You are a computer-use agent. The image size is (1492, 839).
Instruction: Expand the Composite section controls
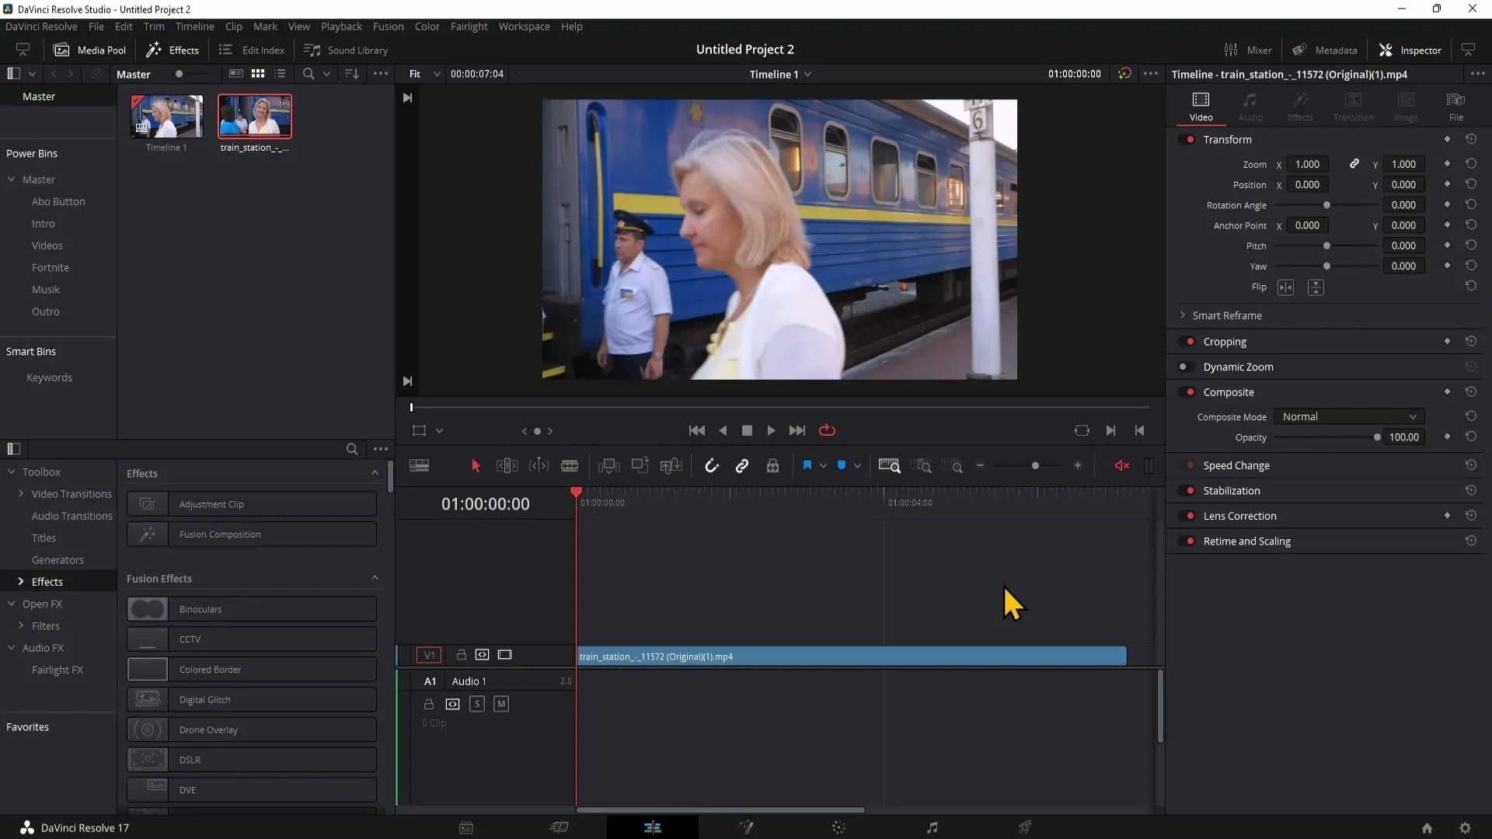(x=1229, y=392)
